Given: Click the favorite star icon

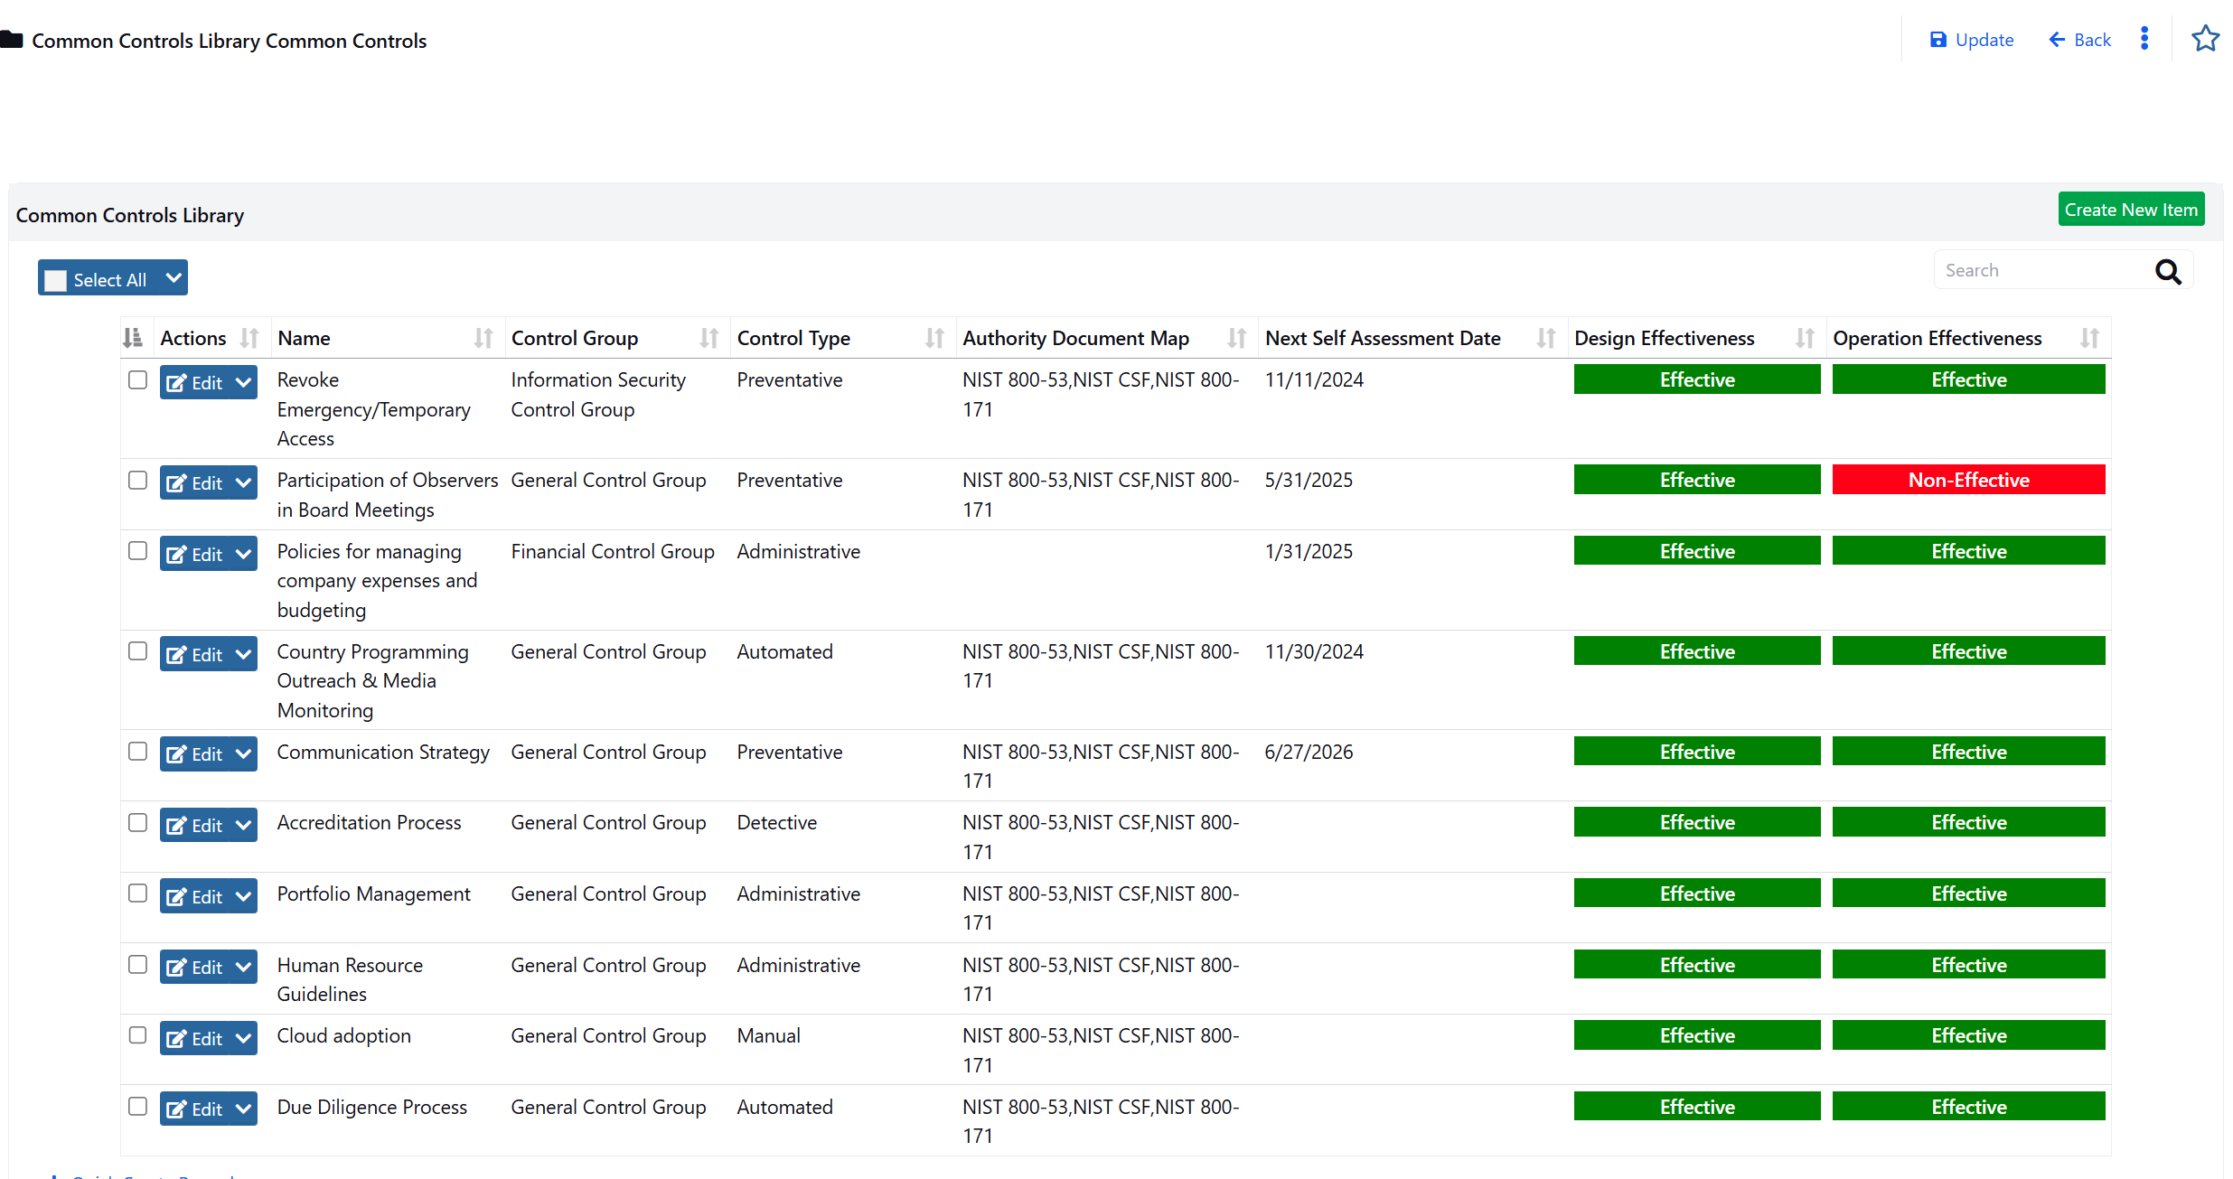Looking at the screenshot, I should (2205, 39).
